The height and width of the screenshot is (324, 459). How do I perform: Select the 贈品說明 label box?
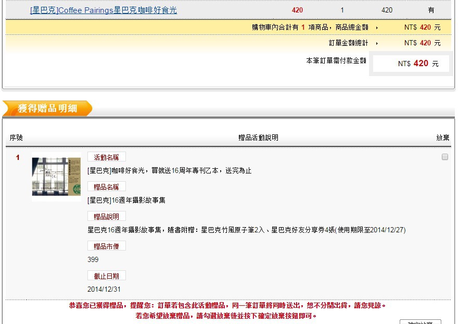pyautogui.click(x=107, y=216)
